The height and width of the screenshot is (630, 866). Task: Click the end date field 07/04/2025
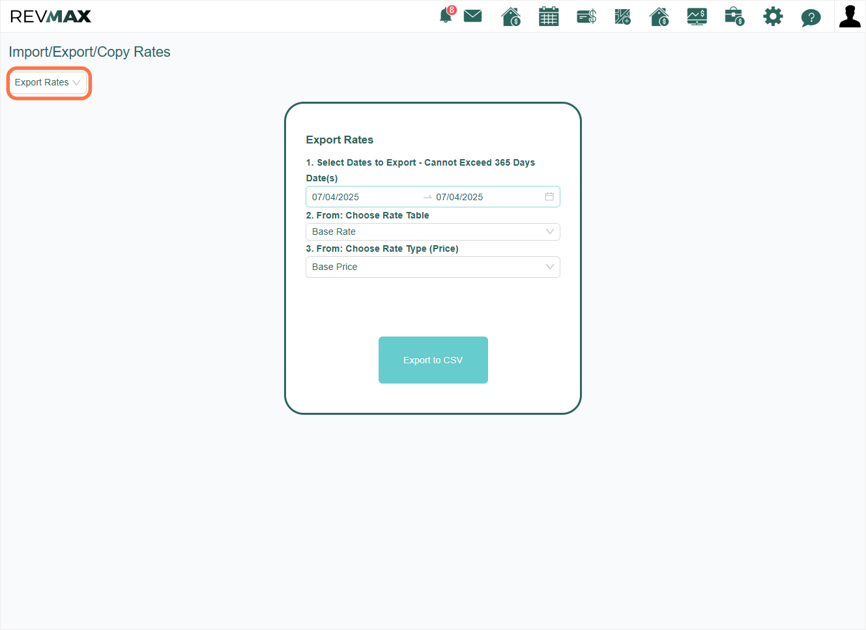click(488, 197)
